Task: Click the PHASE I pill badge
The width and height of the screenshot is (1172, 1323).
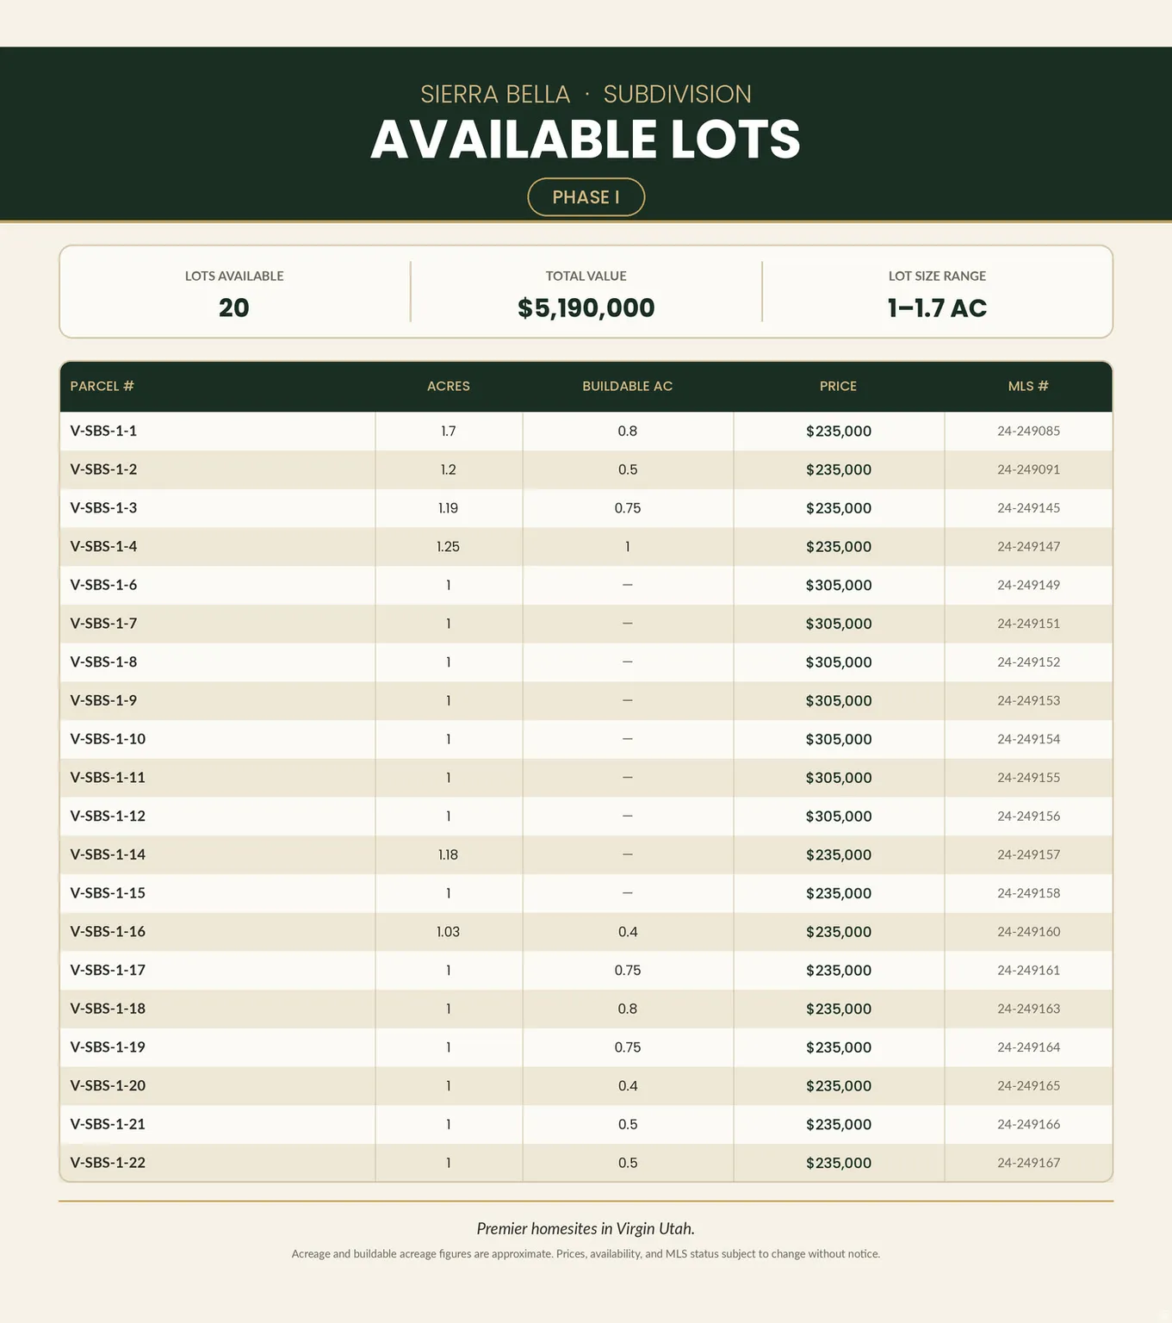Action: 586,197
